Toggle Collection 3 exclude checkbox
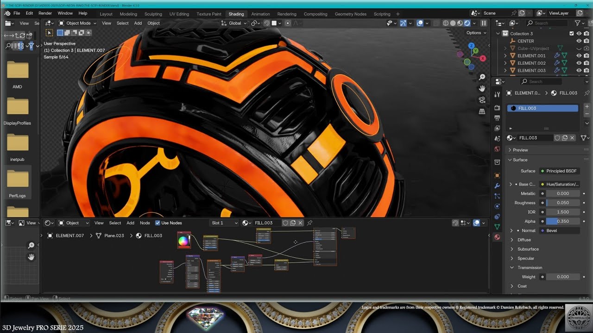Screen dimensions: 593x333 (x=571, y=33)
